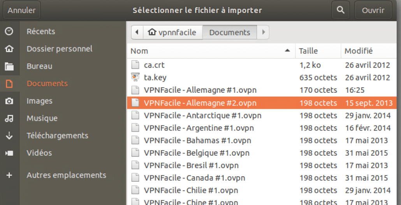Image resolution: width=401 pixels, height=205 pixels.
Task: Open the Téléchargements arrow icon
Action: (9, 136)
